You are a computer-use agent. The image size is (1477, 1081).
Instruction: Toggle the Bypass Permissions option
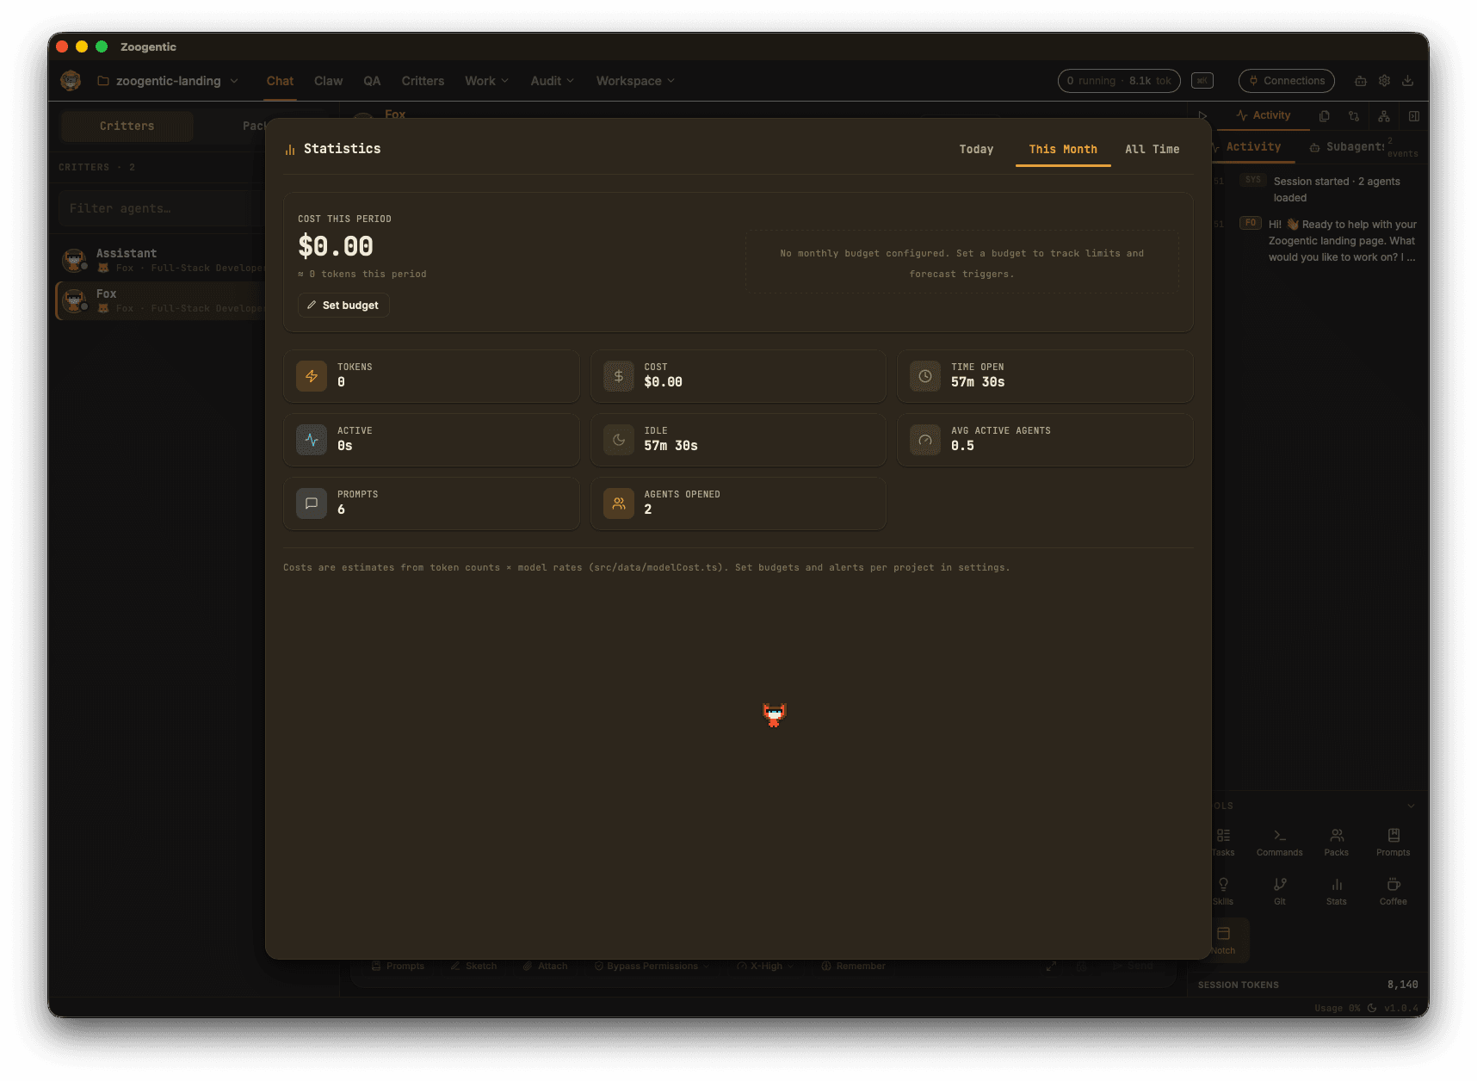coord(652,966)
